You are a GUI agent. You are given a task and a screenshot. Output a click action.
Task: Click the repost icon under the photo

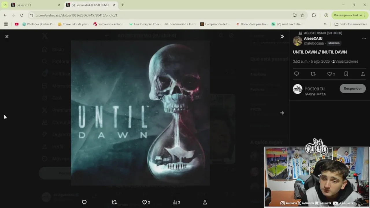(x=114, y=202)
